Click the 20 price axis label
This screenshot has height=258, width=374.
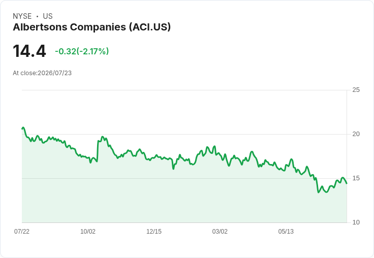(x=356, y=134)
